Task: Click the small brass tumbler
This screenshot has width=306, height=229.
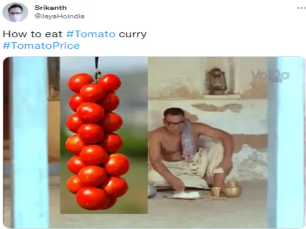Action: click(216, 192)
